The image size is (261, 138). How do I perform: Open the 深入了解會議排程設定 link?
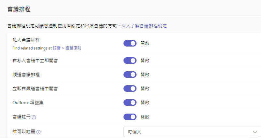coord(144,26)
